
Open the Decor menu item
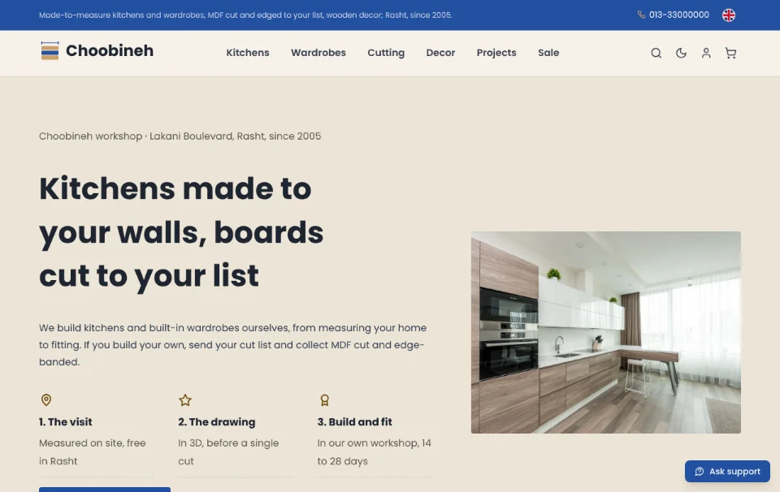pos(440,53)
